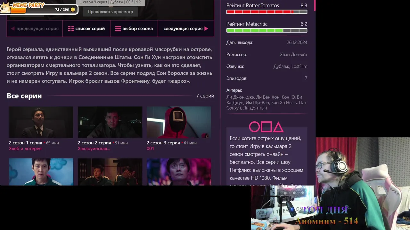Click the voiceover value Дубляж, LostFilm
Viewport: 410px width, 230px height.
click(290, 66)
